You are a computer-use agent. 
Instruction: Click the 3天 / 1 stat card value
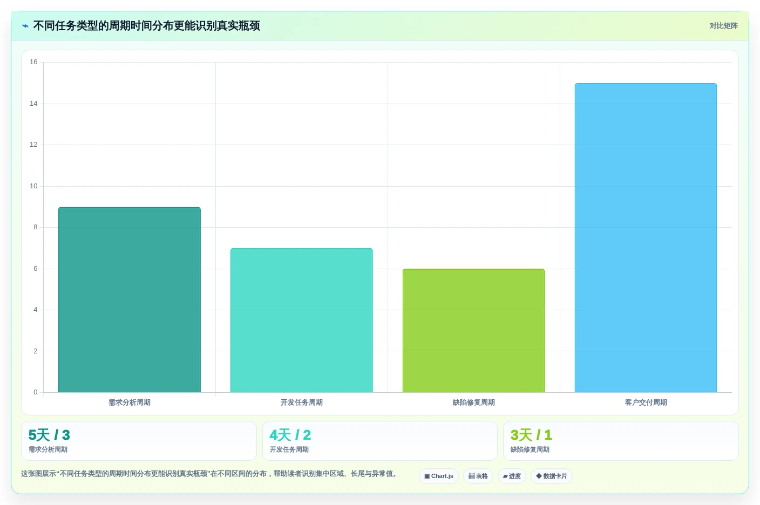click(x=531, y=435)
